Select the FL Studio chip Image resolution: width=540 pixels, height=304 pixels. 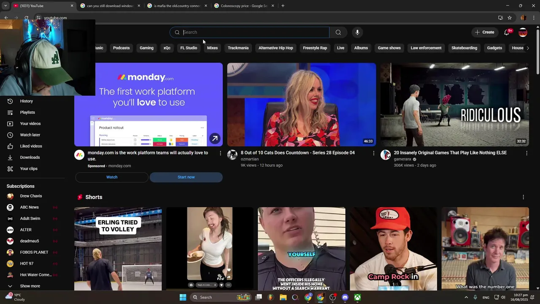click(189, 48)
